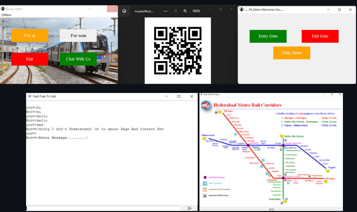Open the see more options in the image viewer
This screenshot has width=357, height=212.
pos(165,11)
